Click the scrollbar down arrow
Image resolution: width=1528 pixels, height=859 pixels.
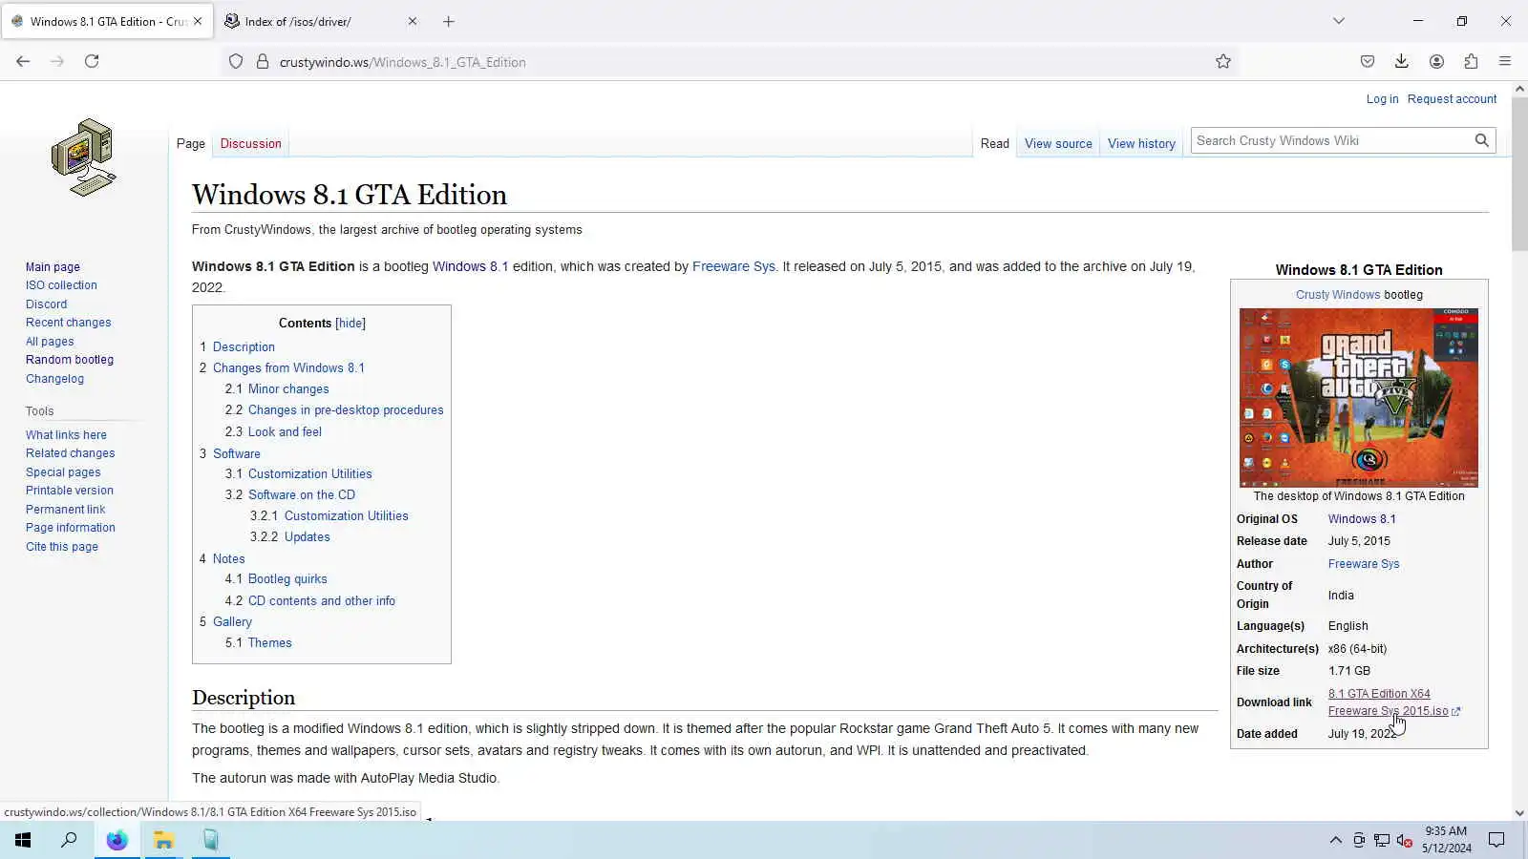(x=1519, y=813)
